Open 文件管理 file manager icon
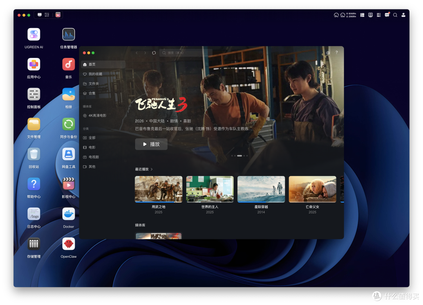Screen dimensions: 423x305 coord(34,124)
